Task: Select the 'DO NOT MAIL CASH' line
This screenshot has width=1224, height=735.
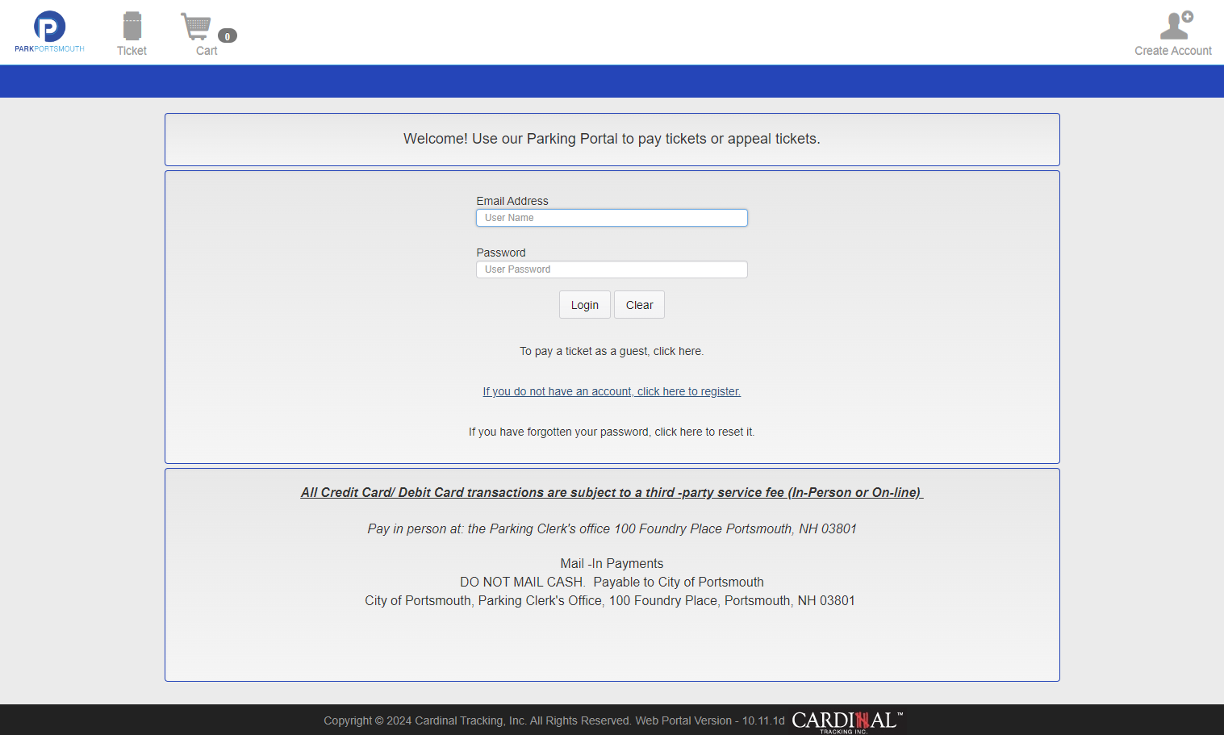Action: (x=612, y=582)
